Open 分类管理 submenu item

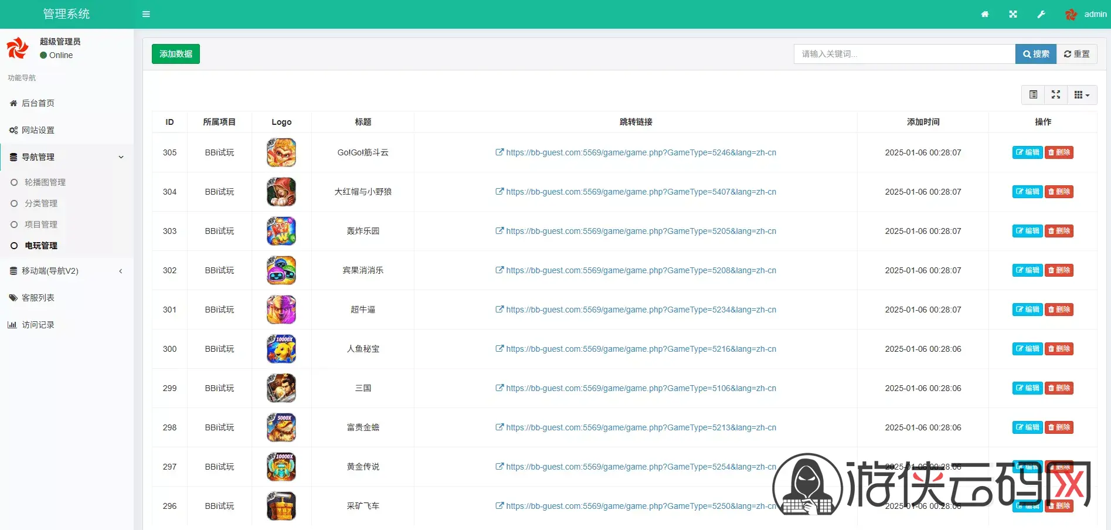point(41,203)
